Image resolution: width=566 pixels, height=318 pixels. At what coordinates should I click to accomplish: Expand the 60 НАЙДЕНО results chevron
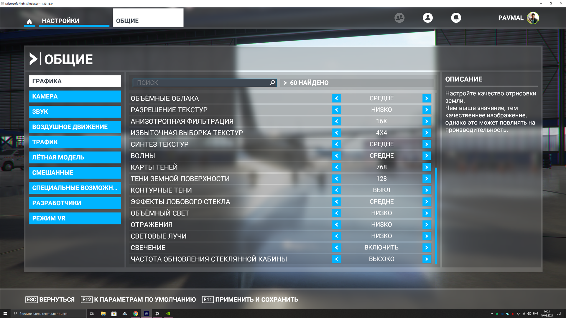285,83
